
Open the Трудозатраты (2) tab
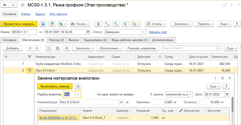tap(95, 40)
